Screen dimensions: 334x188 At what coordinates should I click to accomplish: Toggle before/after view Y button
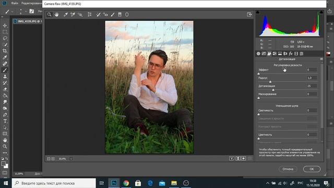coord(232,158)
